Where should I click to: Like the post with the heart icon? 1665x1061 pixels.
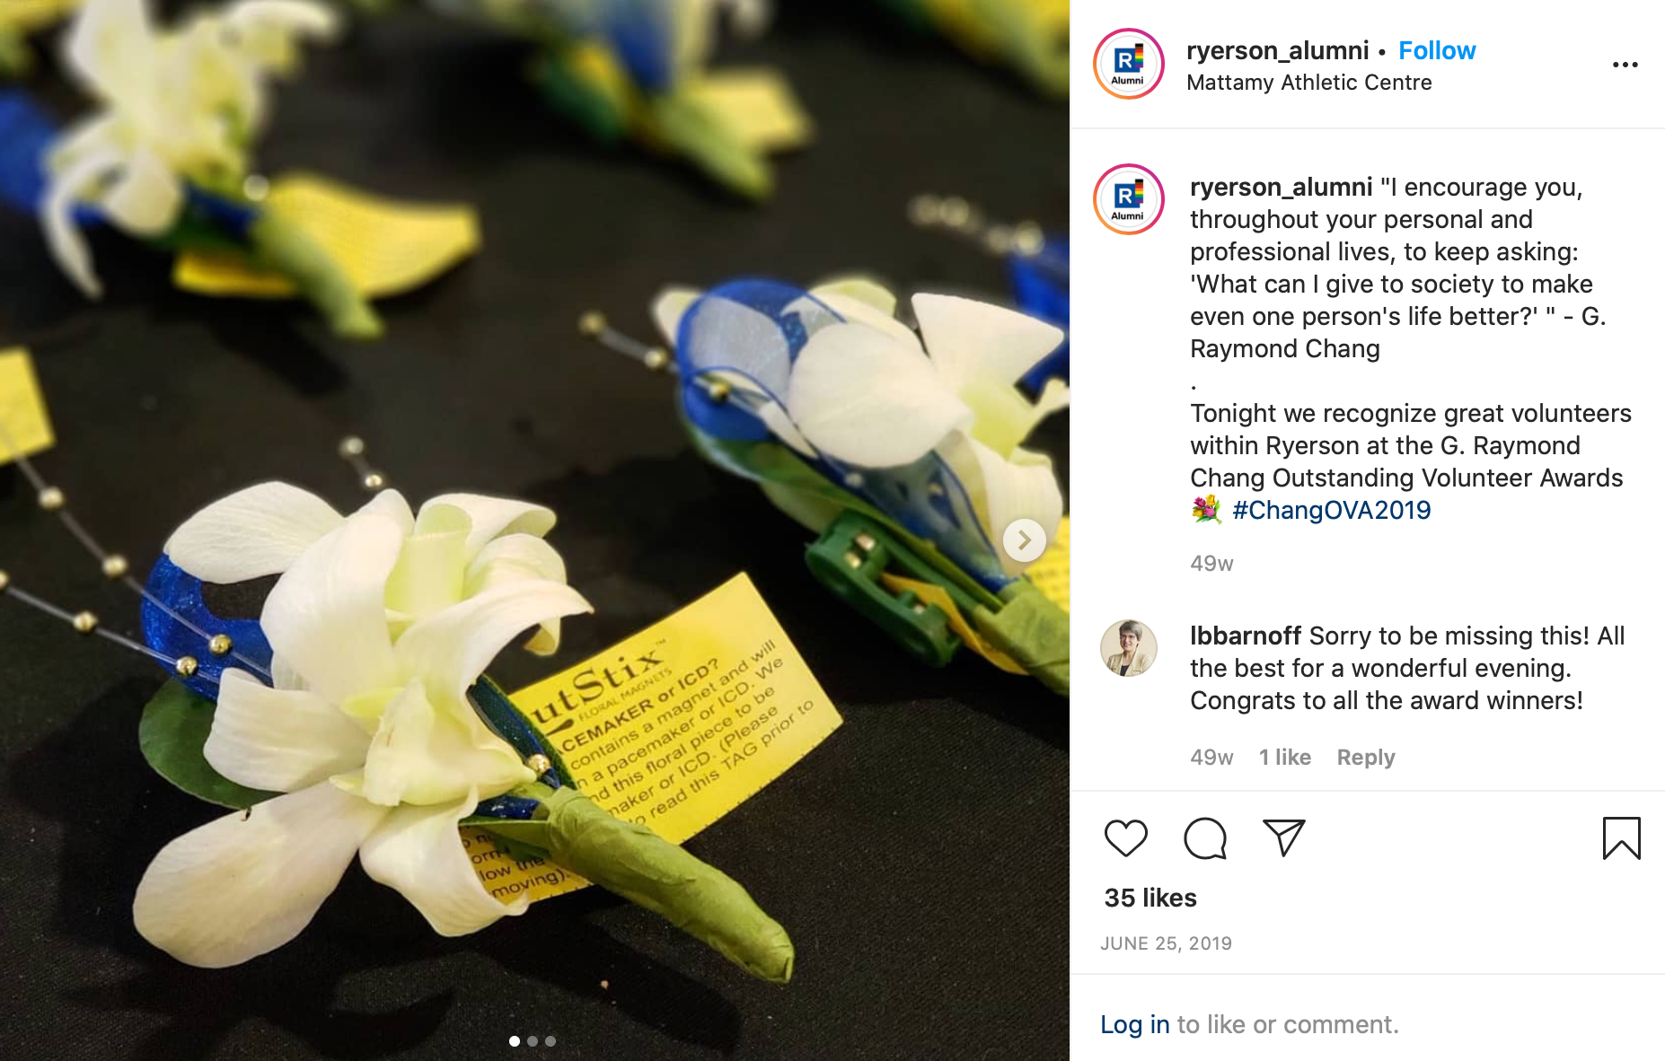pyautogui.click(x=1125, y=838)
